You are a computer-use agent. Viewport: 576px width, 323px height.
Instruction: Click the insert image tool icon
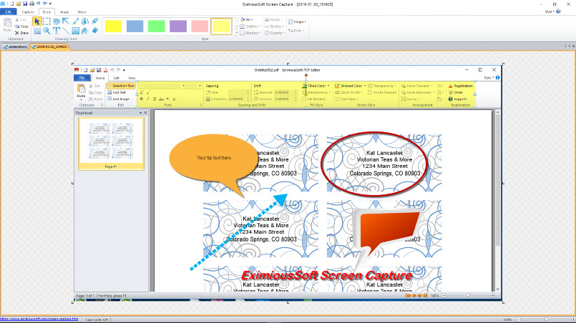[x=37, y=31]
